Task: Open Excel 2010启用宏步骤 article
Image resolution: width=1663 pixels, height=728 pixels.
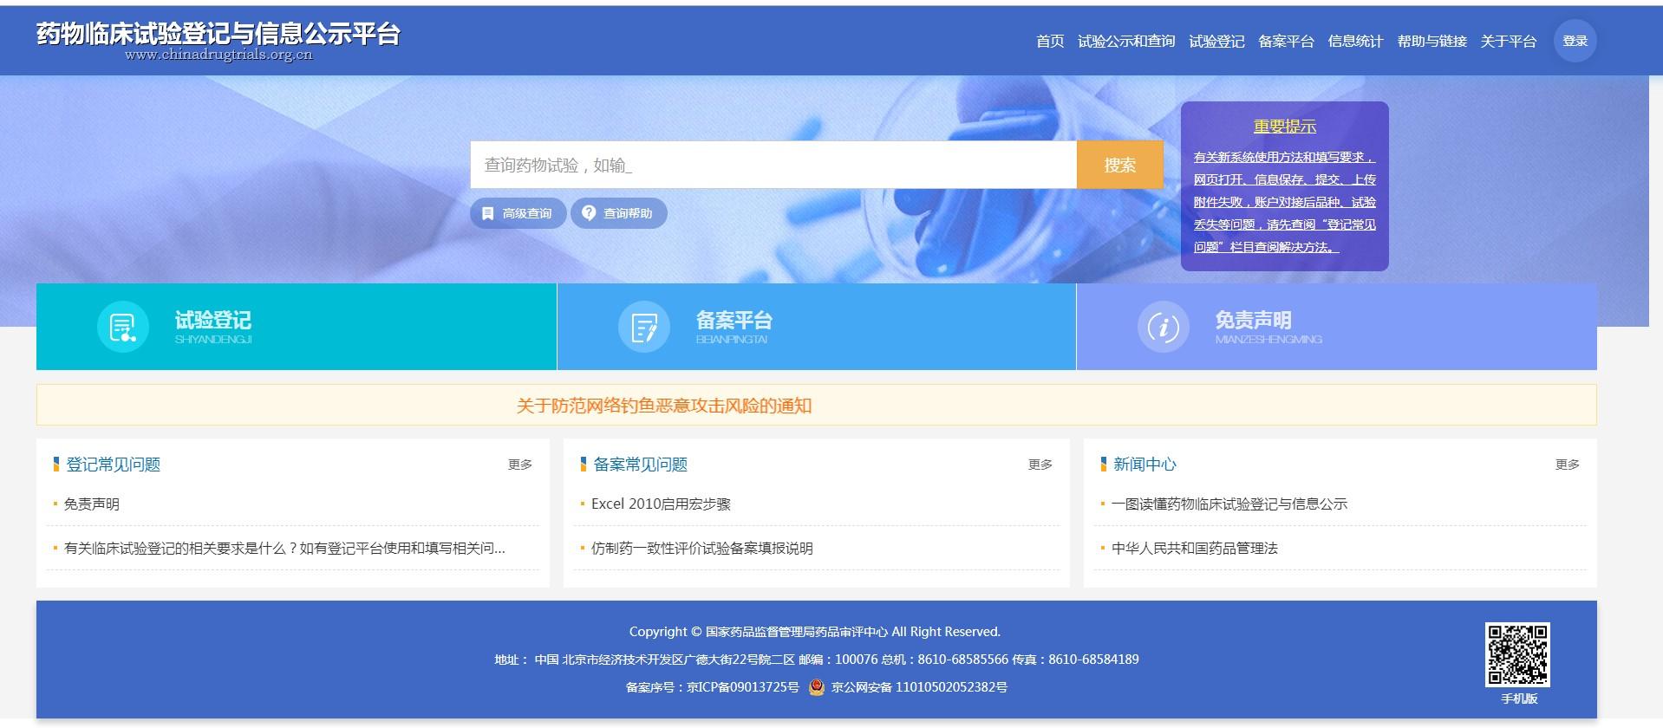Action: [661, 504]
